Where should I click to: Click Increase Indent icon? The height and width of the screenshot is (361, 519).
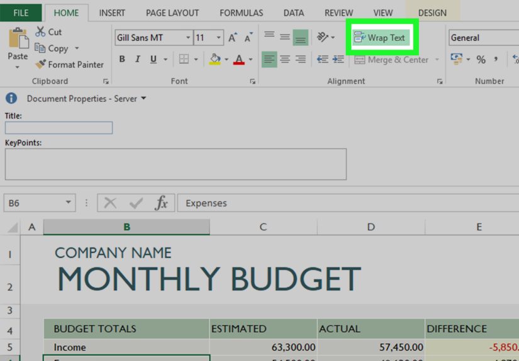(x=338, y=60)
